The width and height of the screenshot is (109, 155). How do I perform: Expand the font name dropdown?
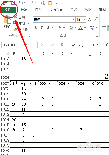coord(73,19)
